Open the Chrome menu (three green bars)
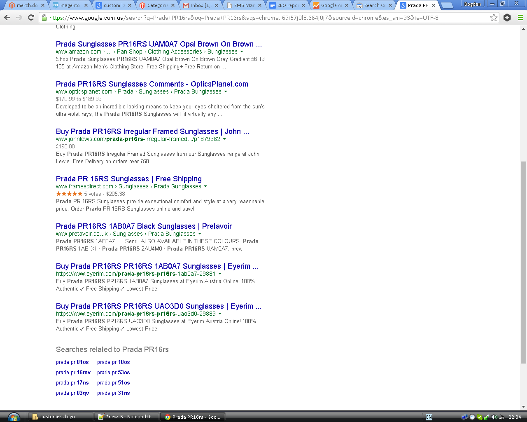527x422 pixels. [520, 18]
